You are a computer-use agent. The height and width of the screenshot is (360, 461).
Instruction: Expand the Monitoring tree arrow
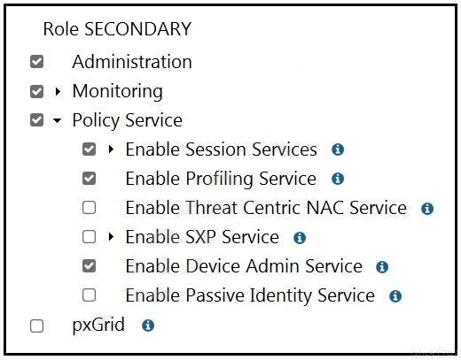tap(58, 92)
